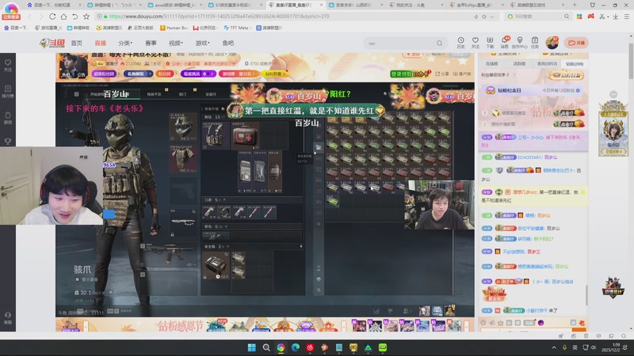Expand the 视频 dropdown menu
The image size is (634, 356).
176,44
